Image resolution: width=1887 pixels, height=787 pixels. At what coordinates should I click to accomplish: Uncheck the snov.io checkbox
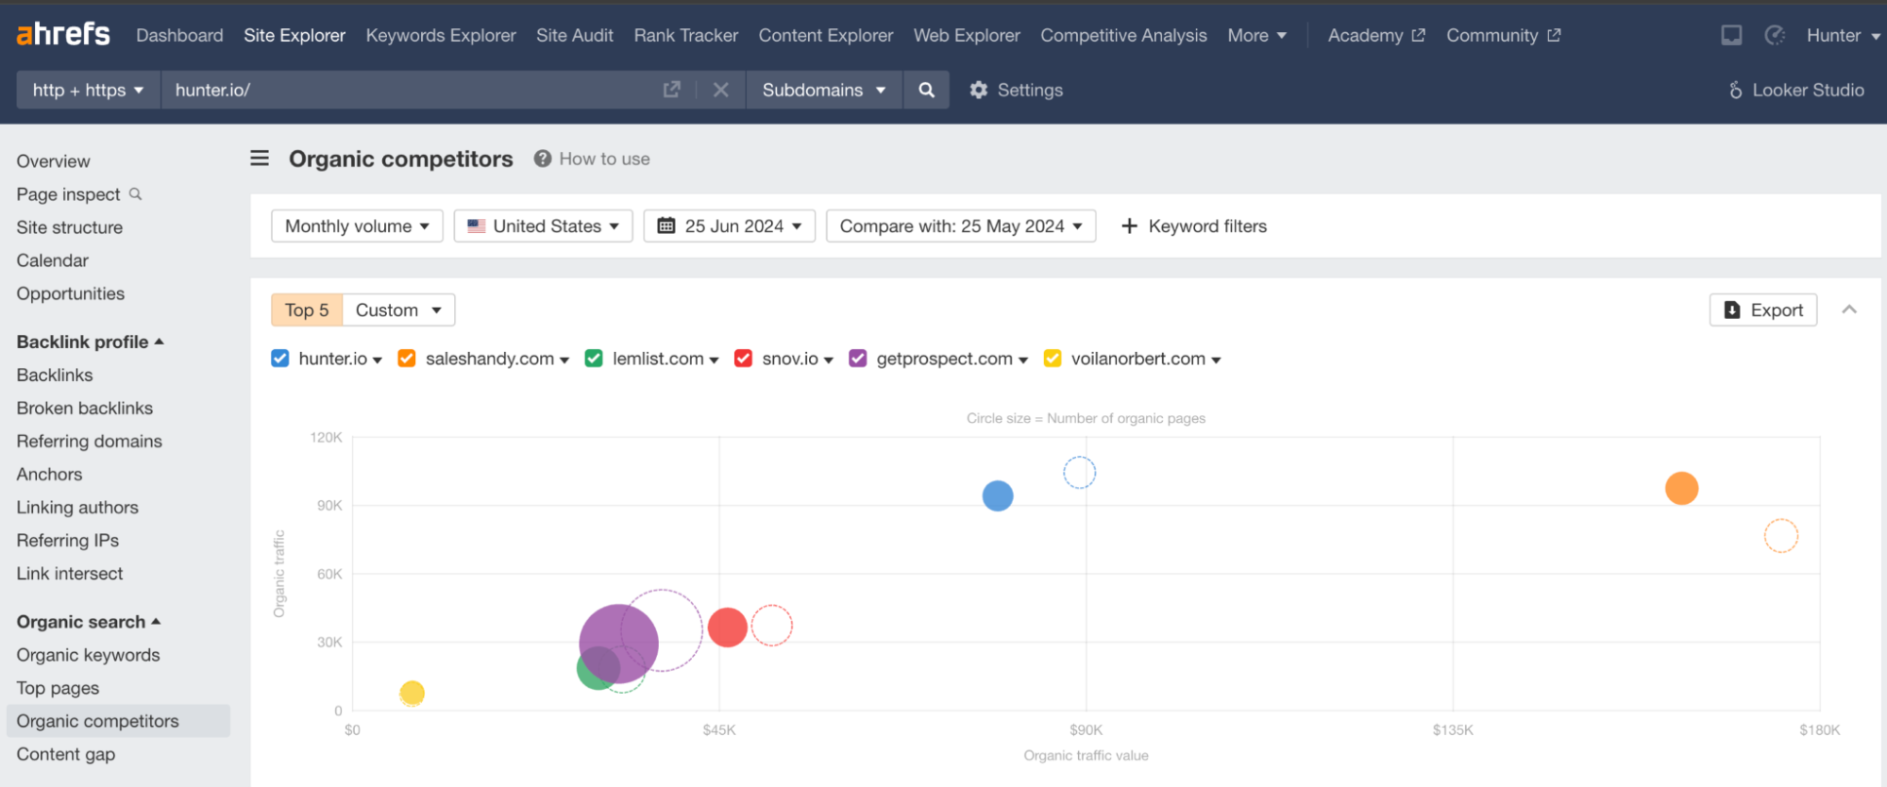743,359
